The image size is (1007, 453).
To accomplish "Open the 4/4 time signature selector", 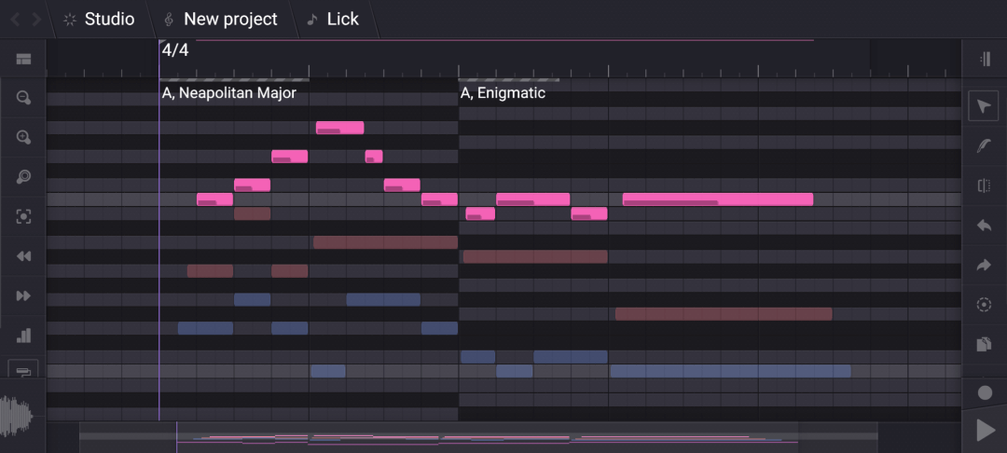I will point(175,50).
